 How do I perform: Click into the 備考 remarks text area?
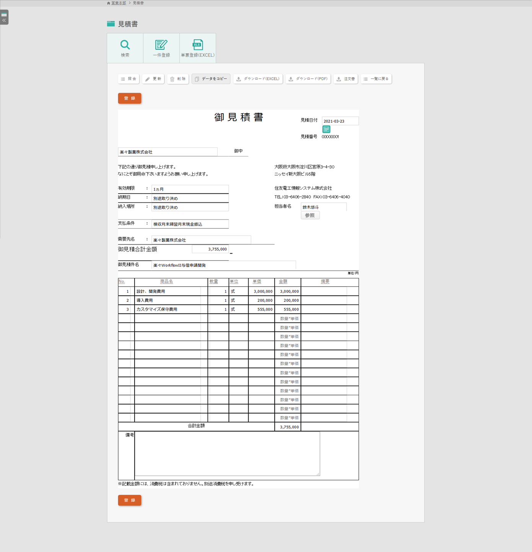(x=227, y=454)
